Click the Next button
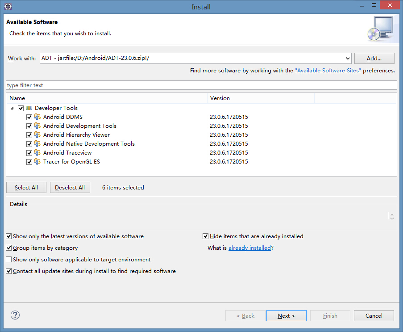Viewport: 403px width, 332px height. point(287,316)
